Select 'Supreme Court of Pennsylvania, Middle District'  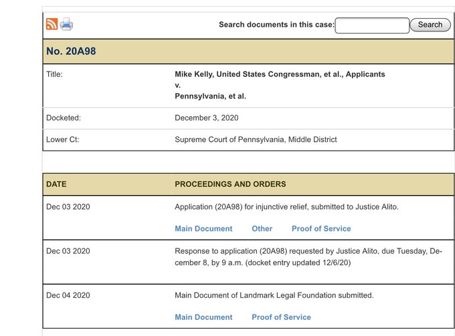pos(256,140)
